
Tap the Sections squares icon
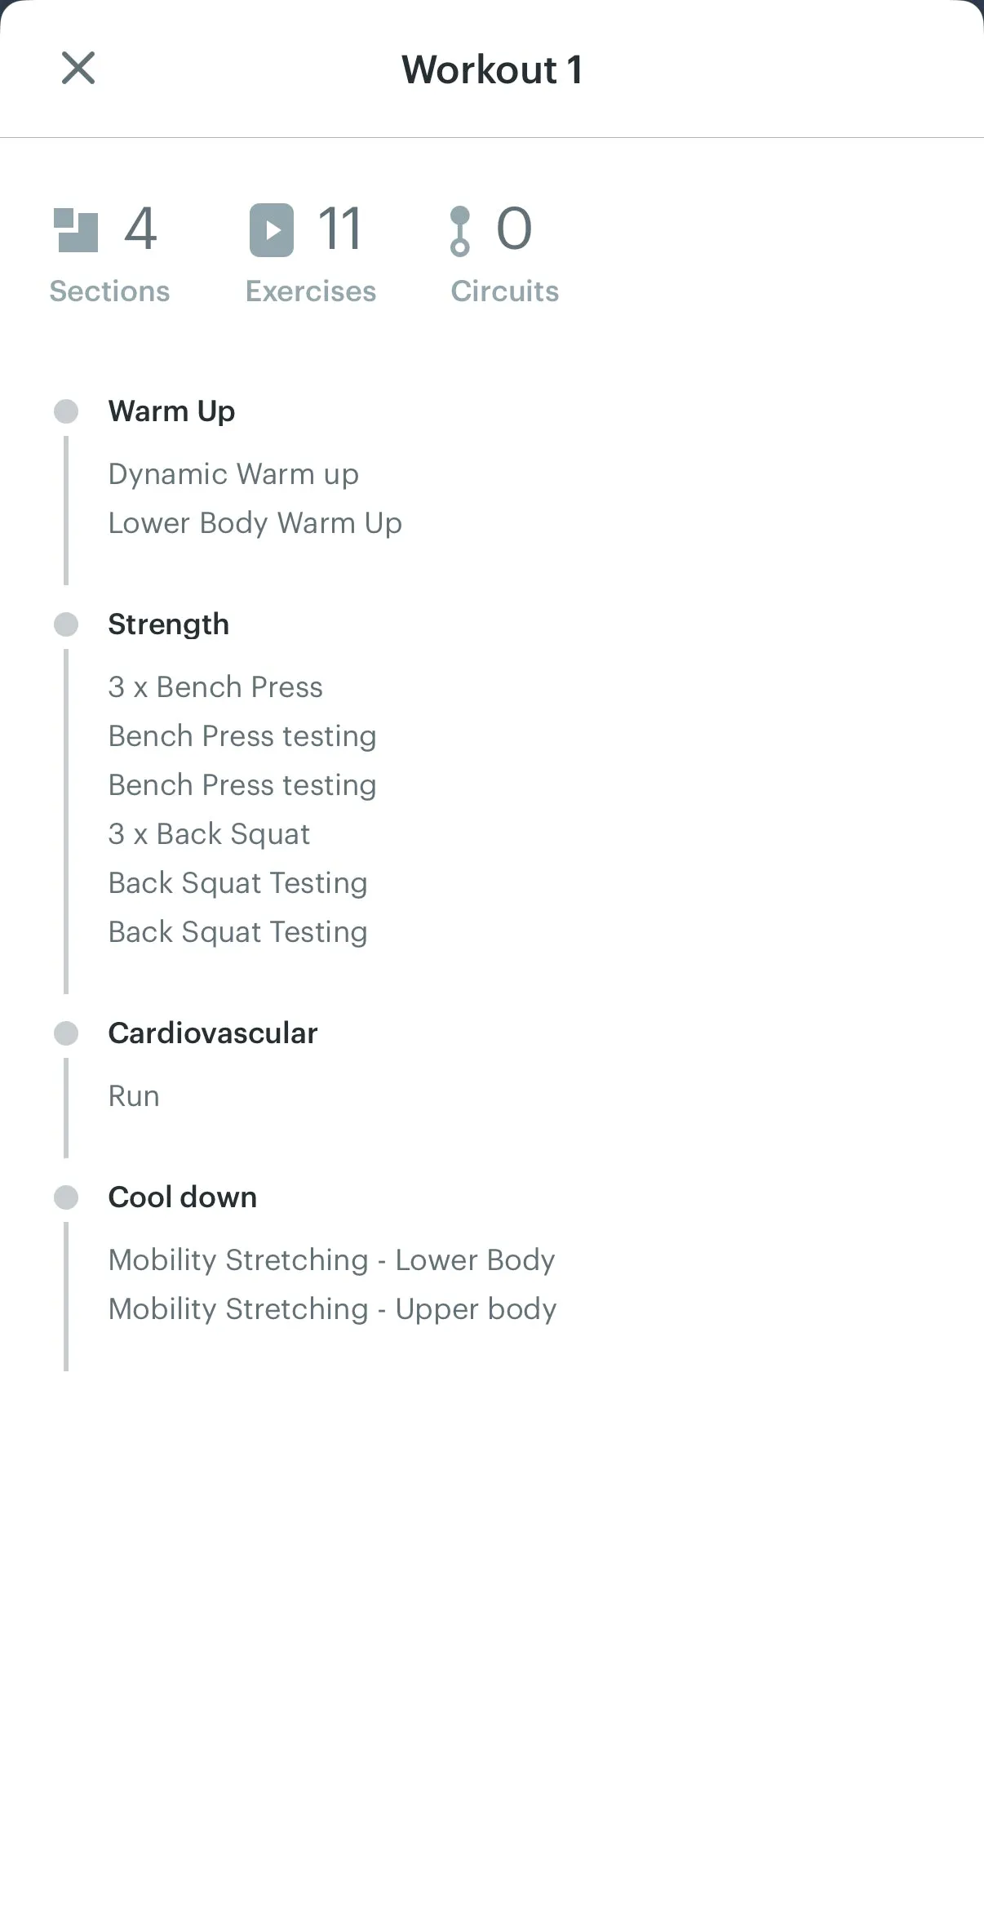click(x=76, y=230)
